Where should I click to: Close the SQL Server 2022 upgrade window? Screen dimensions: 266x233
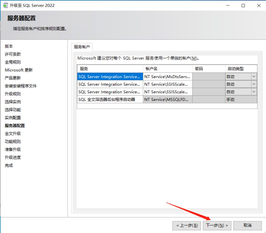tap(259, 5)
